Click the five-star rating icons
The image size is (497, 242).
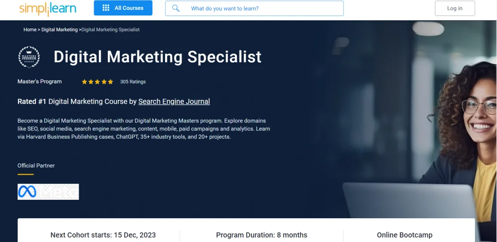coord(97,82)
